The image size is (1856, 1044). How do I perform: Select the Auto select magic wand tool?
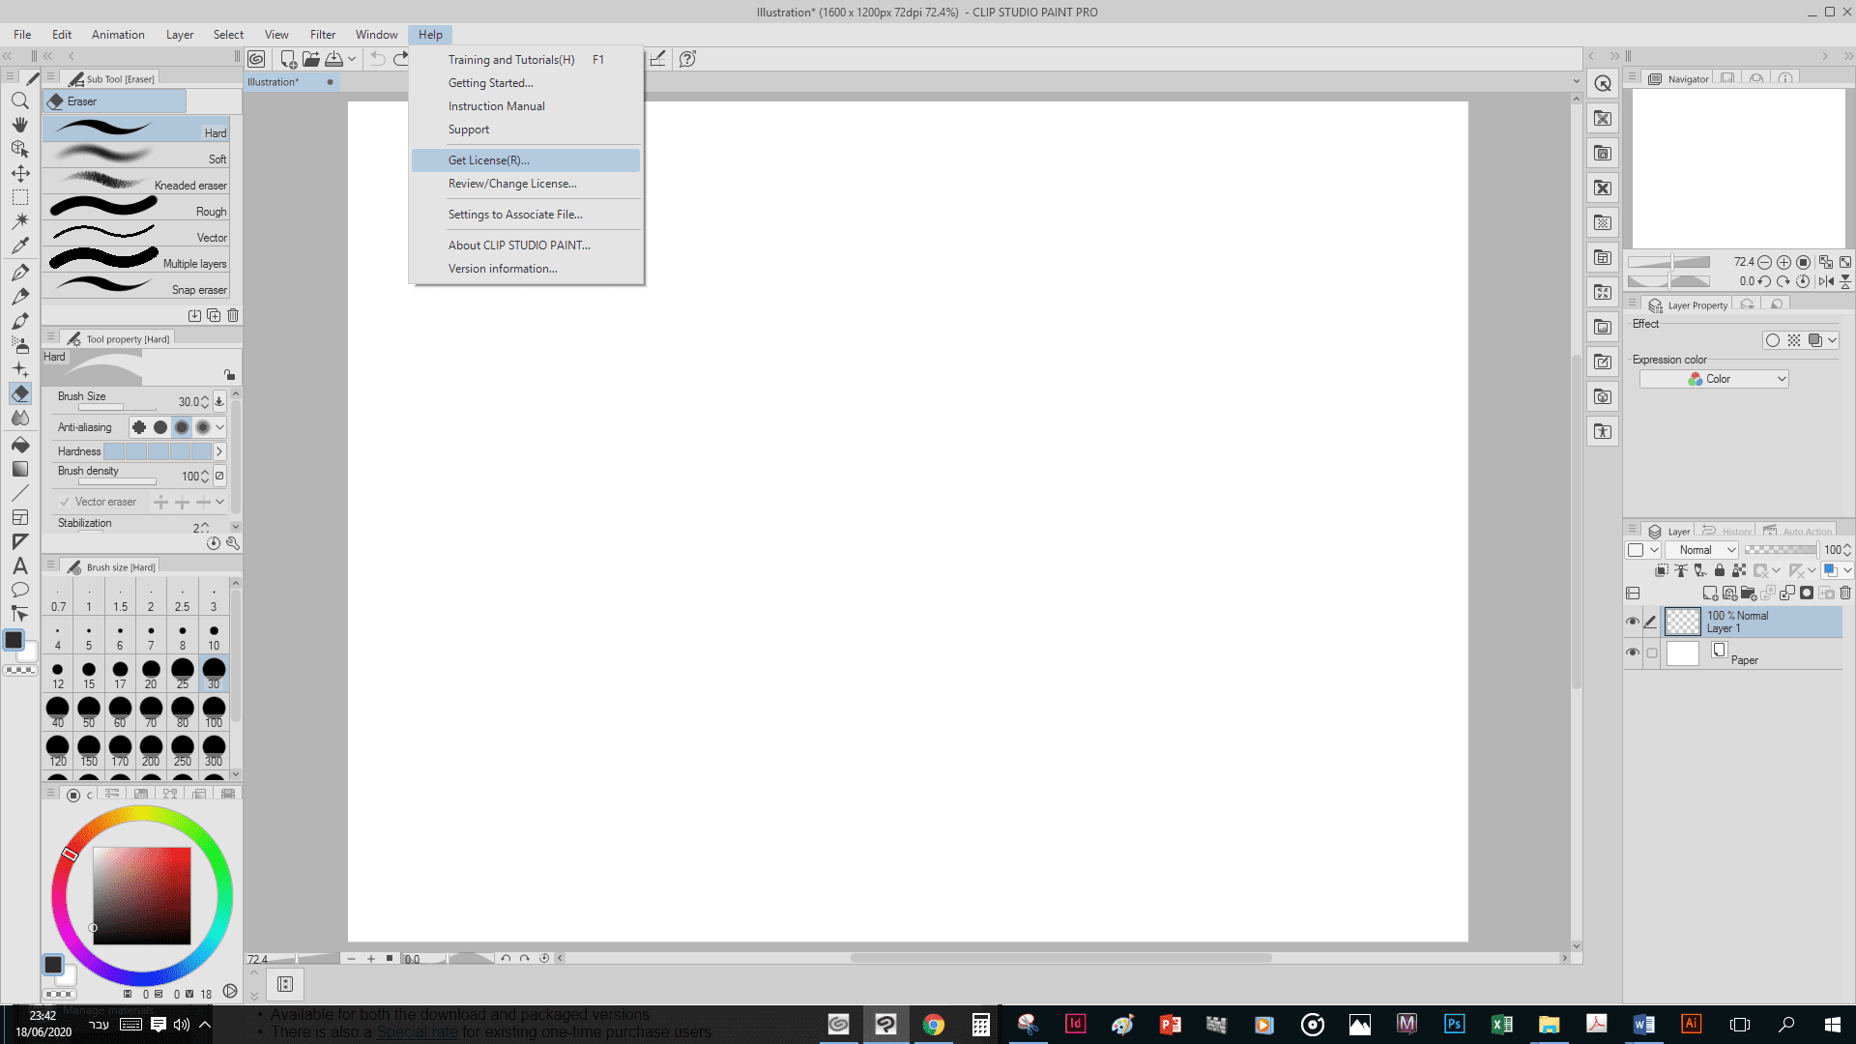[19, 221]
